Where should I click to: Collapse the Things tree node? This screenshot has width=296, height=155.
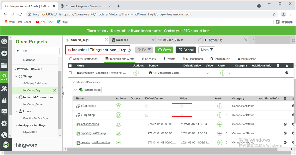click(16, 77)
